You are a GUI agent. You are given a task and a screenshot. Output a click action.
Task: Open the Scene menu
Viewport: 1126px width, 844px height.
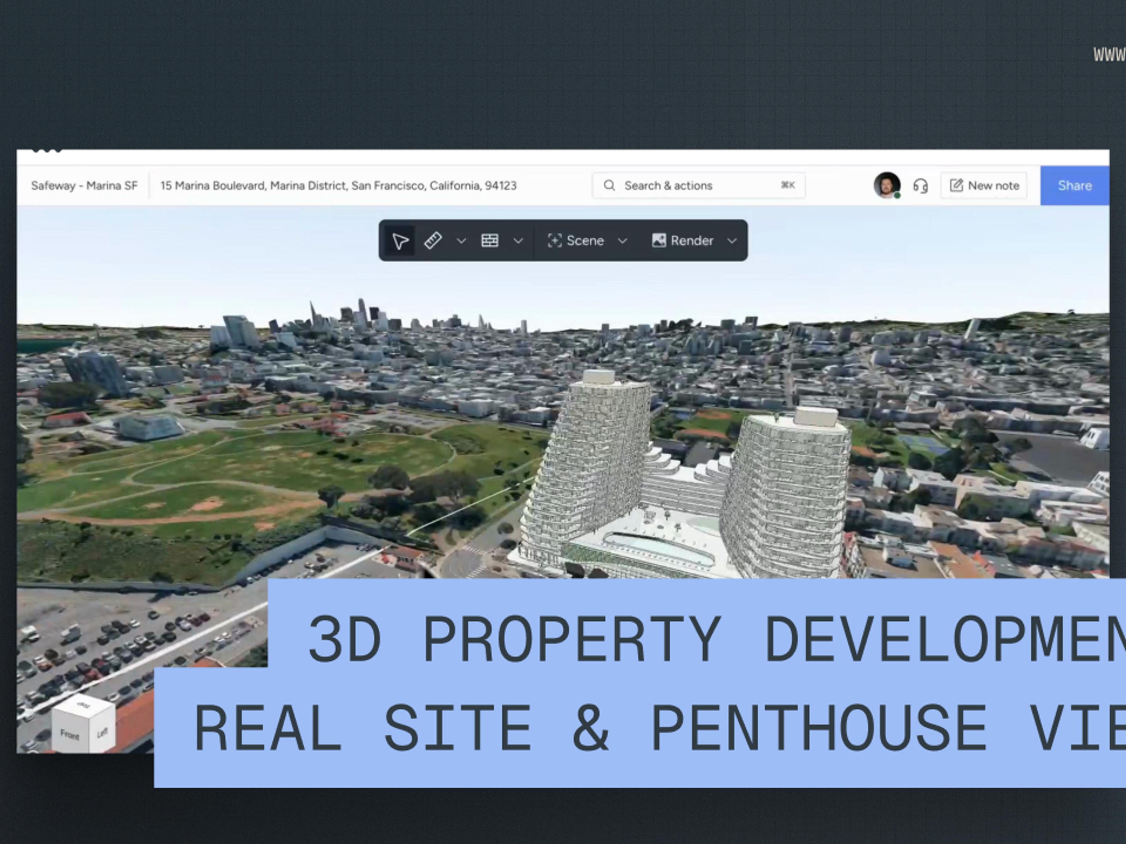tap(576, 241)
